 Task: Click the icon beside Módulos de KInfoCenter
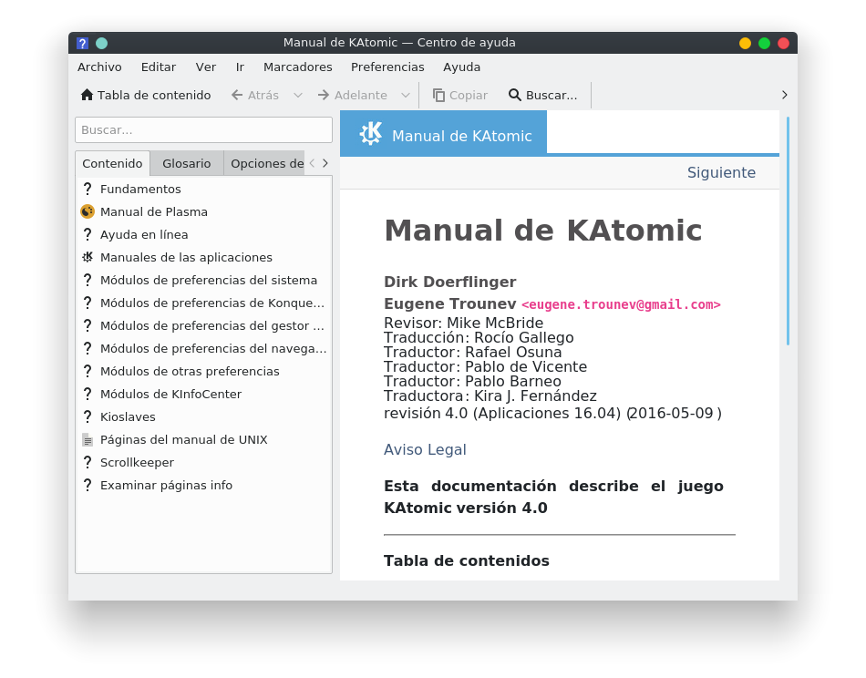pos(88,395)
